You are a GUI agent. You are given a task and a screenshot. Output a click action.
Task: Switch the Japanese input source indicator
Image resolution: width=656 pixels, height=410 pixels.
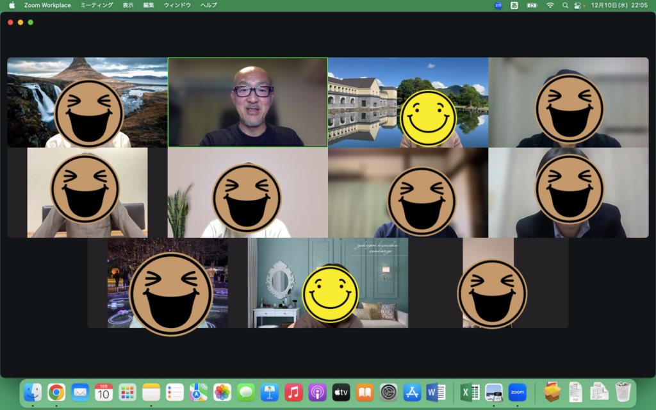pos(514,5)
